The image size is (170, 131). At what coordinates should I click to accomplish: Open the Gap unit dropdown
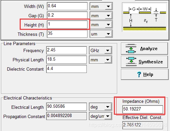(x=101, y=16)
